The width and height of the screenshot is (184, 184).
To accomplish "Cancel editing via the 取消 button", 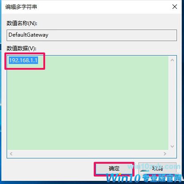I will (x=157, y=168).
